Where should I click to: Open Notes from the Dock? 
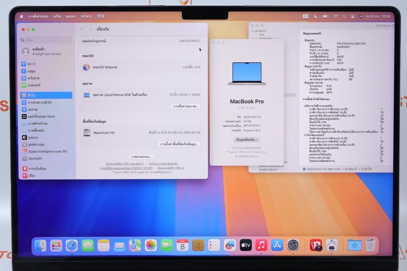[104, 246]
